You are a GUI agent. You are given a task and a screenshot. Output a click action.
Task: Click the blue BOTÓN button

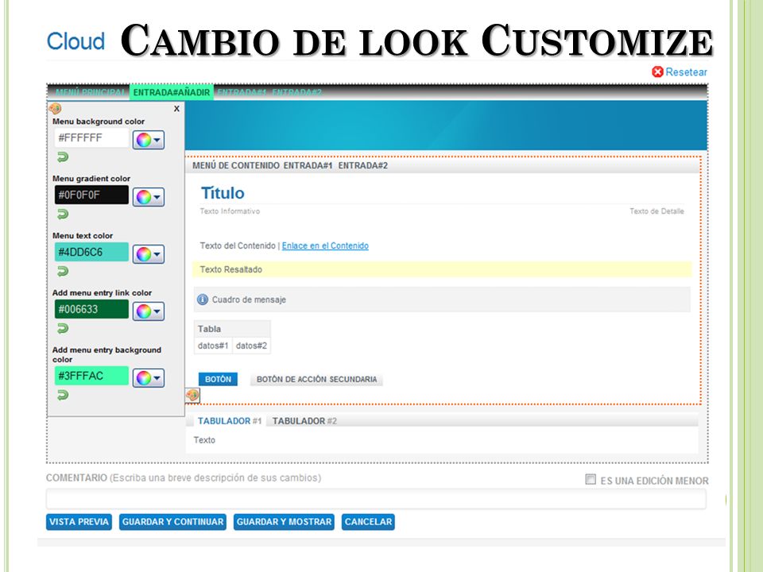click(x=218, y=379)
